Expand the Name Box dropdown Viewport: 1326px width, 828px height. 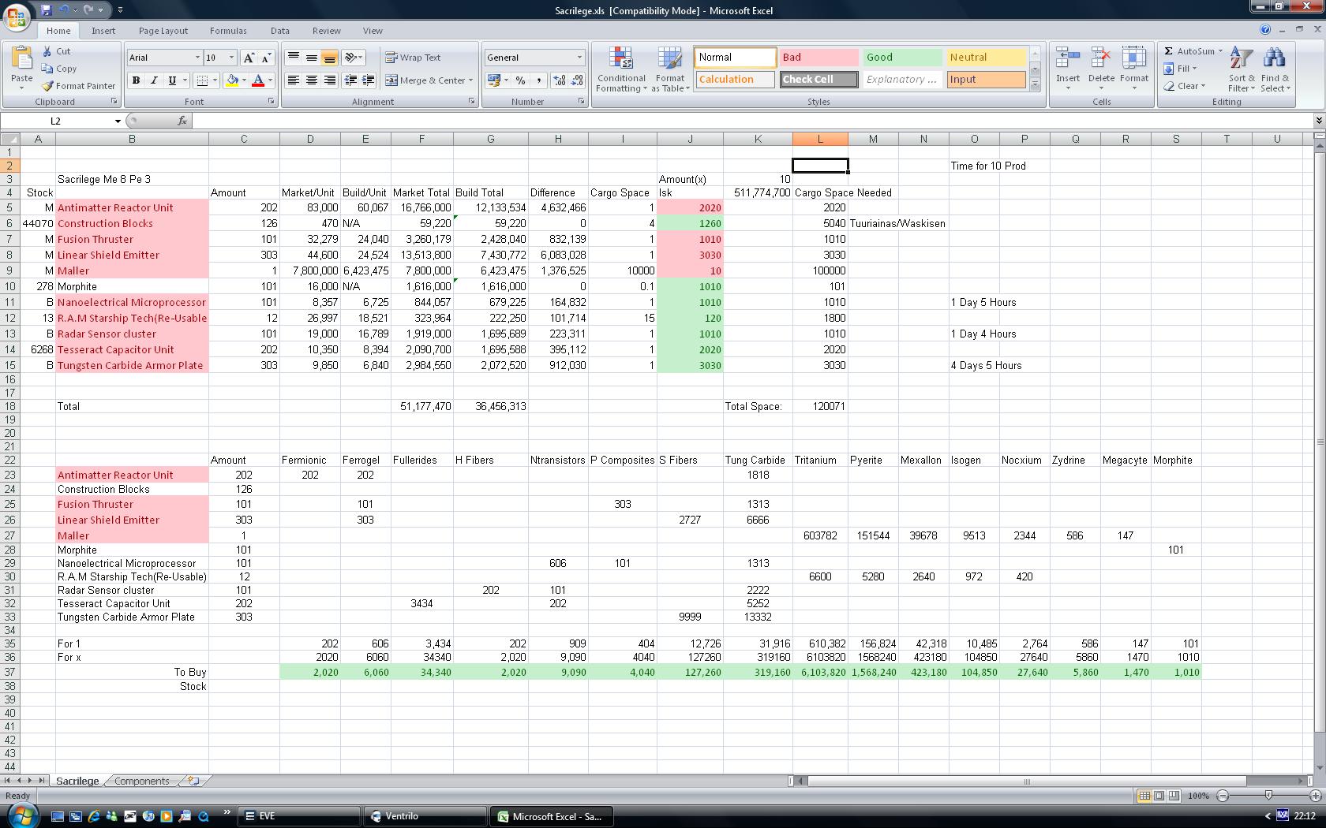click(x=118, y=121)
